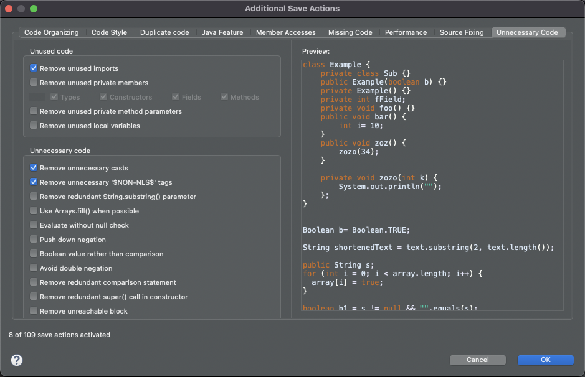The width and height of the screenshot is (585, 377).
Task: Click the 'Unused code' group label
Action: (x=51, y=51)
